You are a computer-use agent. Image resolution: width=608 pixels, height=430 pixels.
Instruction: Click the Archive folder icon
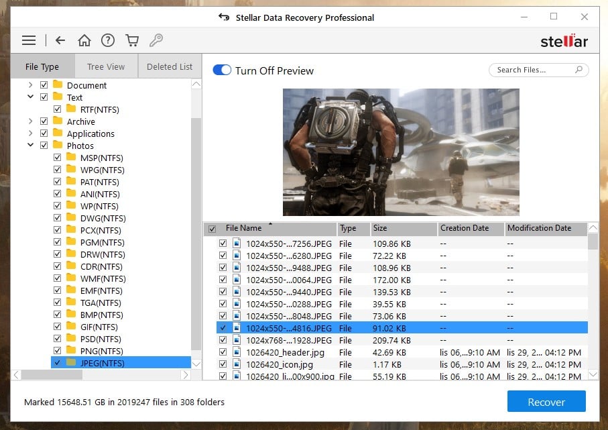[58, 121]
